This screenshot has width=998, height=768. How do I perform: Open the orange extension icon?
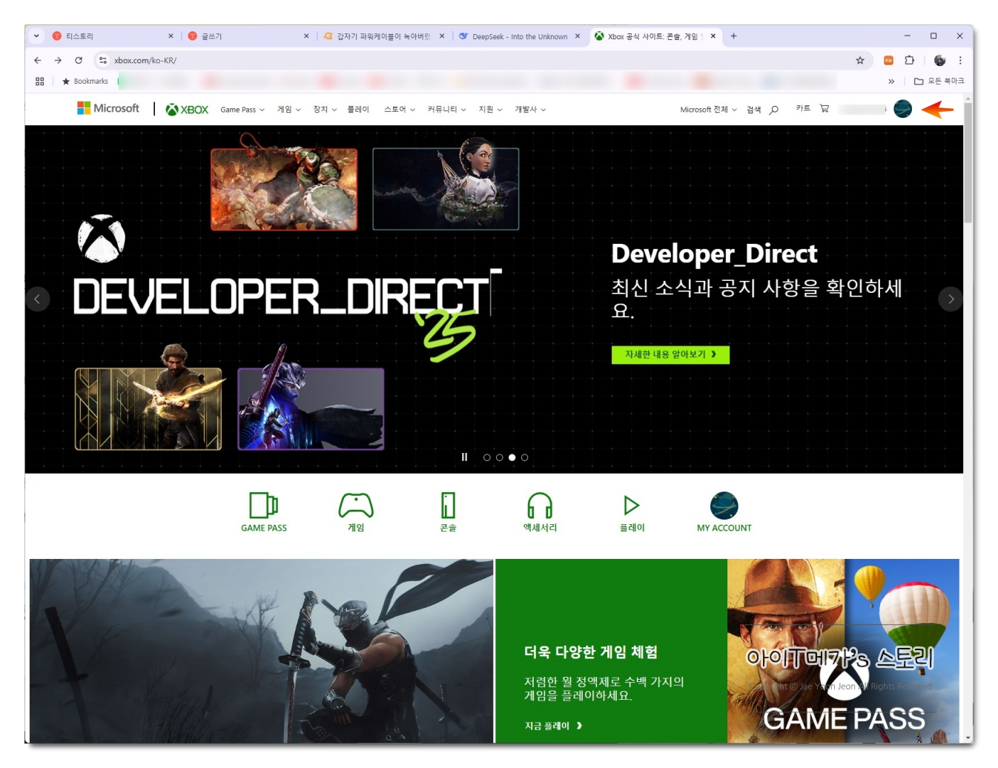888,60
